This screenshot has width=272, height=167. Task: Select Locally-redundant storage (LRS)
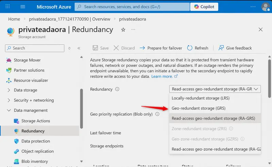[215, 98]
